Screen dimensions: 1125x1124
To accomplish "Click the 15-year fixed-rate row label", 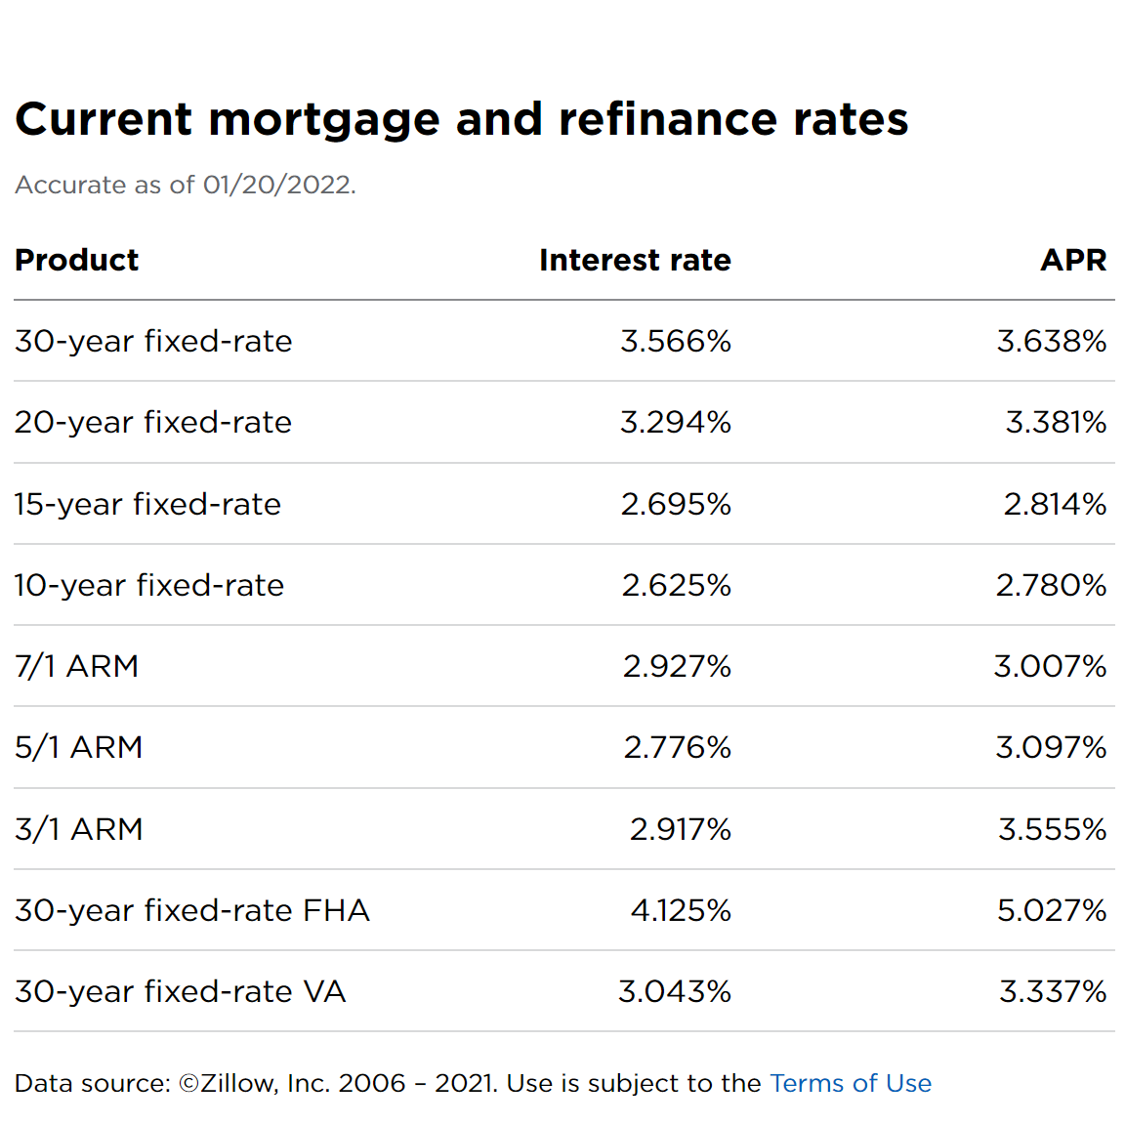I will click(x=147, y=504).
